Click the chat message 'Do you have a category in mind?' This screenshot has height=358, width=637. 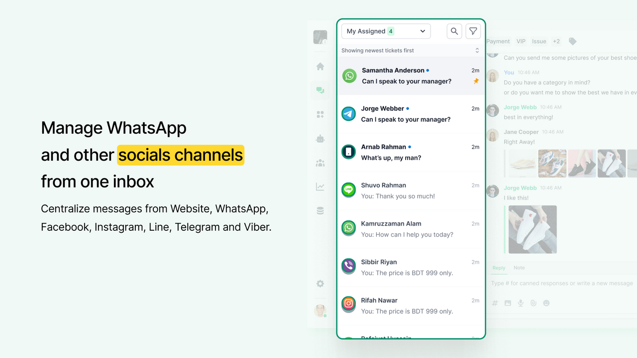click(547, 83)
